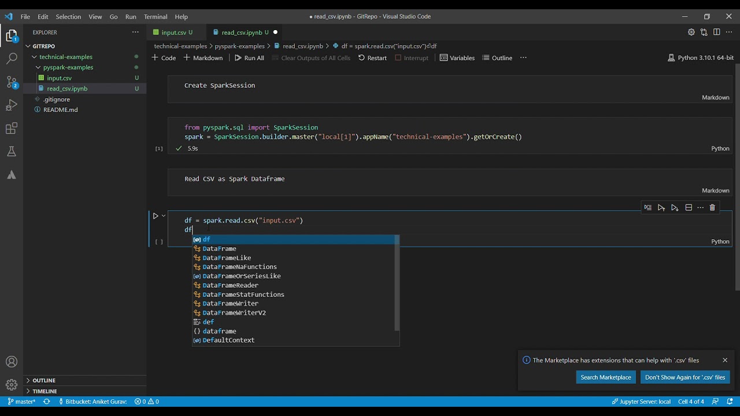Collapse the technical-examples folder

[x=65, y=57]
